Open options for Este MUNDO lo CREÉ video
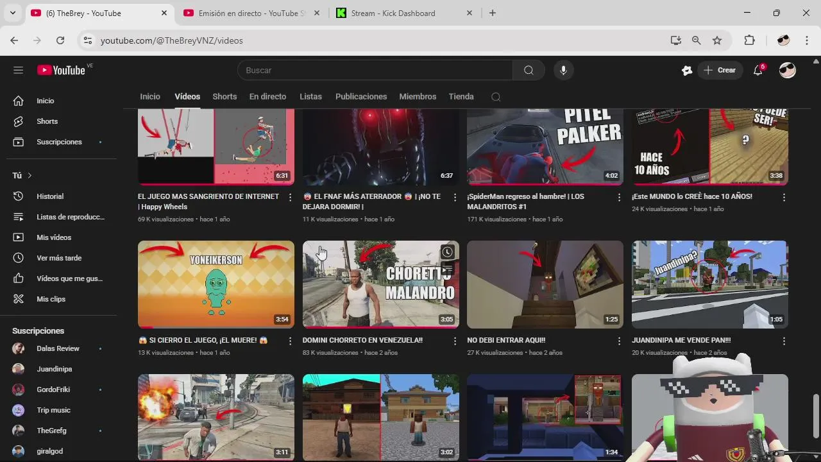 tap(784, 198)
